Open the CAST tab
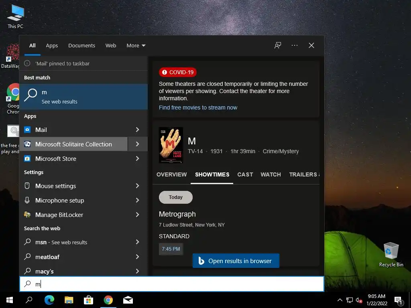 pos(245,174)
